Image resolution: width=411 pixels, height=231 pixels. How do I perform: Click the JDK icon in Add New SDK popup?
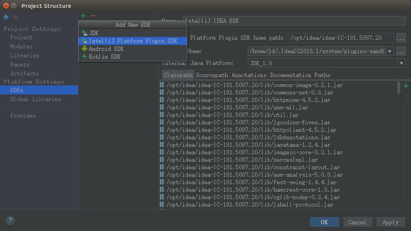pyautogui.click(x=84, y=33)
